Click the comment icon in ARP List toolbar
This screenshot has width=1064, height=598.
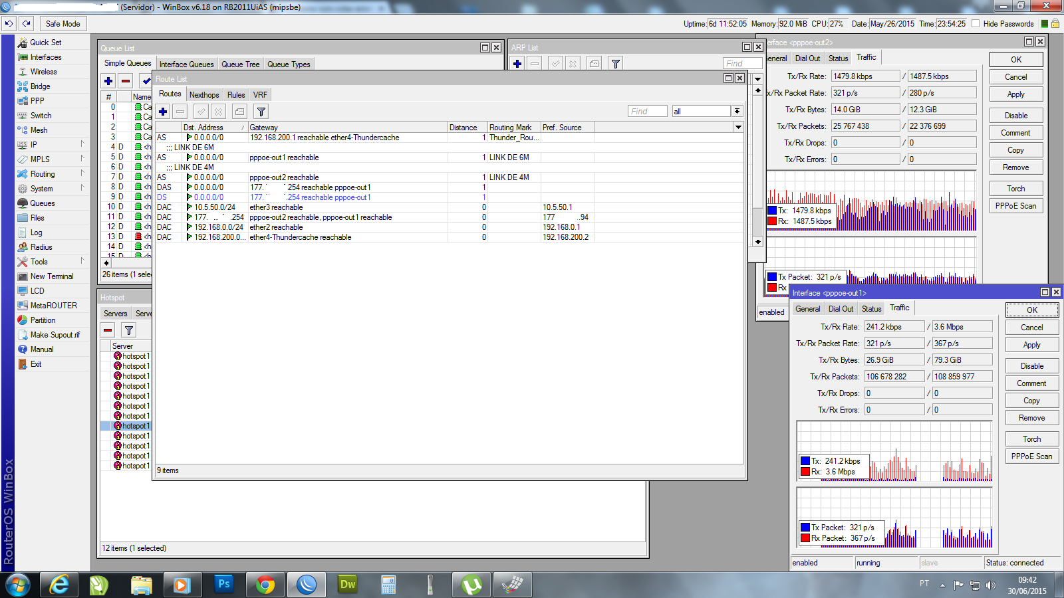click(x=595, y=64)
